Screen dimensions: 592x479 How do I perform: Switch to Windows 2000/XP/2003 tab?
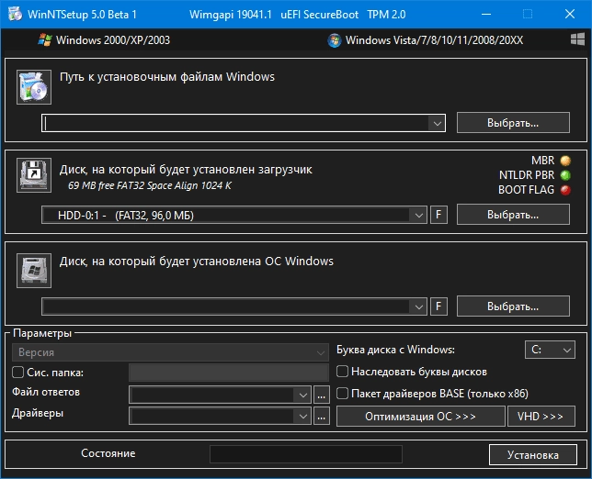click(104, 40)
